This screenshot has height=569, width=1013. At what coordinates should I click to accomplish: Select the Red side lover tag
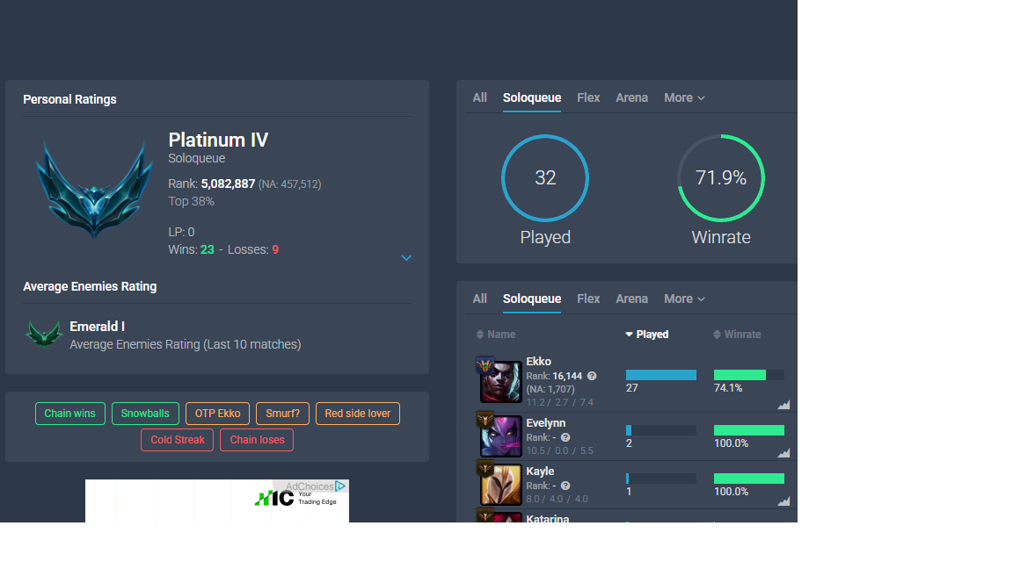coord(358,414)
